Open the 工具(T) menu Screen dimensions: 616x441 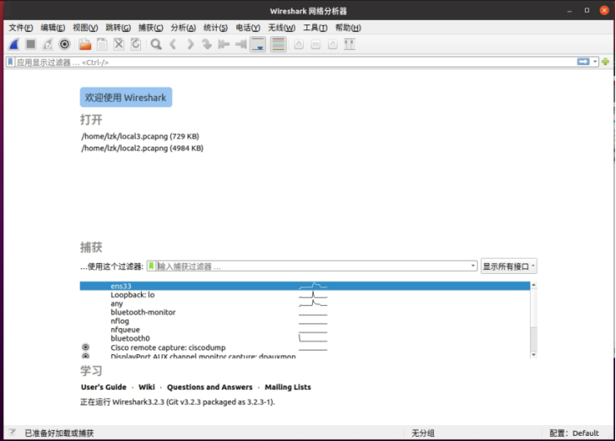pos(315,28)
